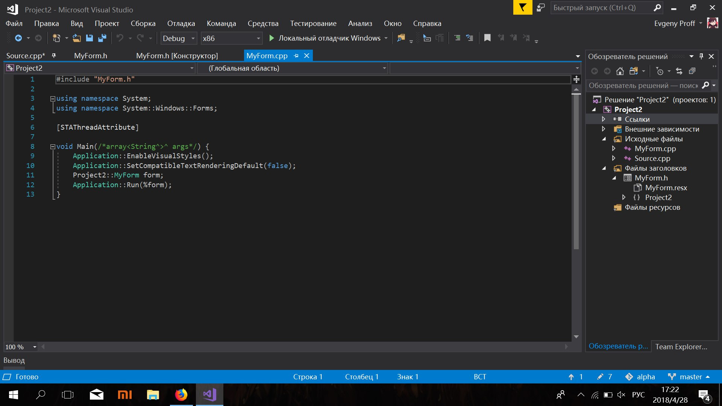Click the magnifier in Solution Explorer search box
This screenshot has height=406, width=722.
705,85
